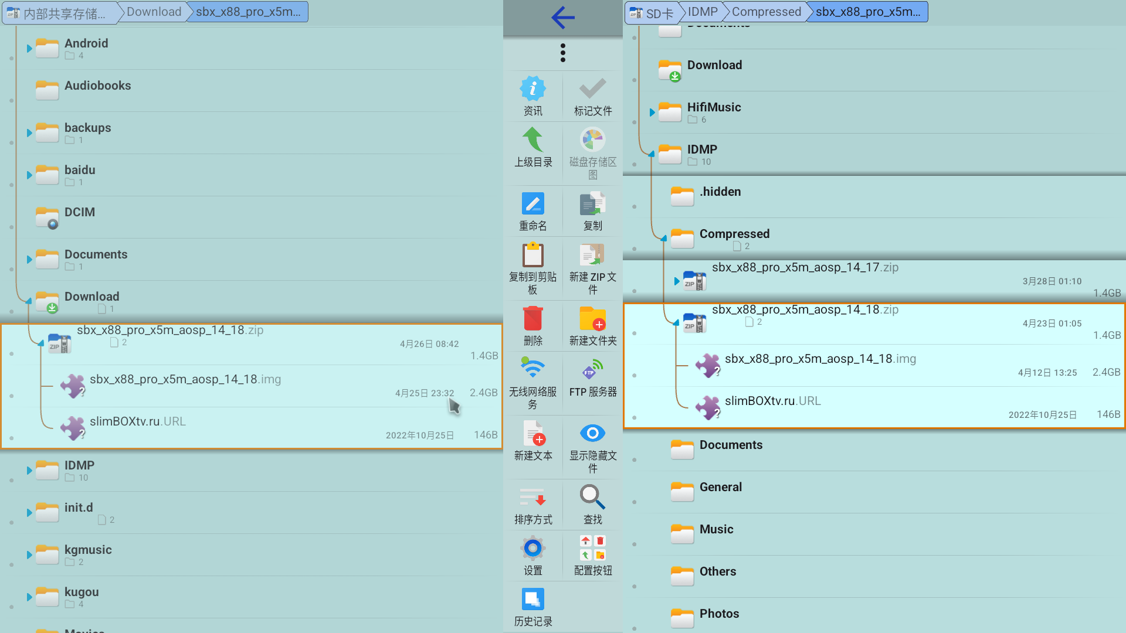Create a folder with 新建文件夹
The height and width of the screenshot is (633, 1126).
coord(593,319)
